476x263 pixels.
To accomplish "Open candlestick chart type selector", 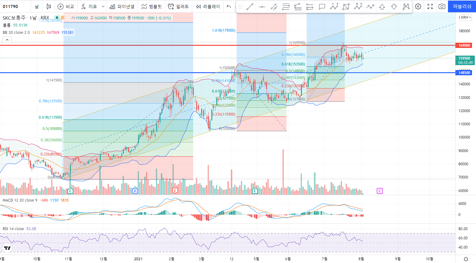I will pos(49,6).
